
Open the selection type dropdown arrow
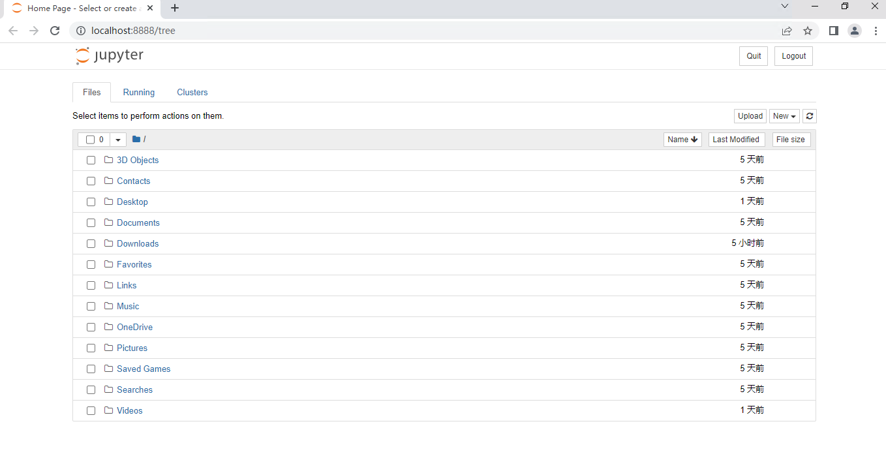[118, 140]
